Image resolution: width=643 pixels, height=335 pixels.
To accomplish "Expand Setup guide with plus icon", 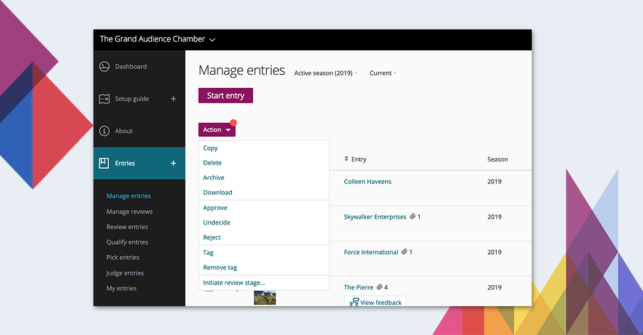I will click(173, 99).
